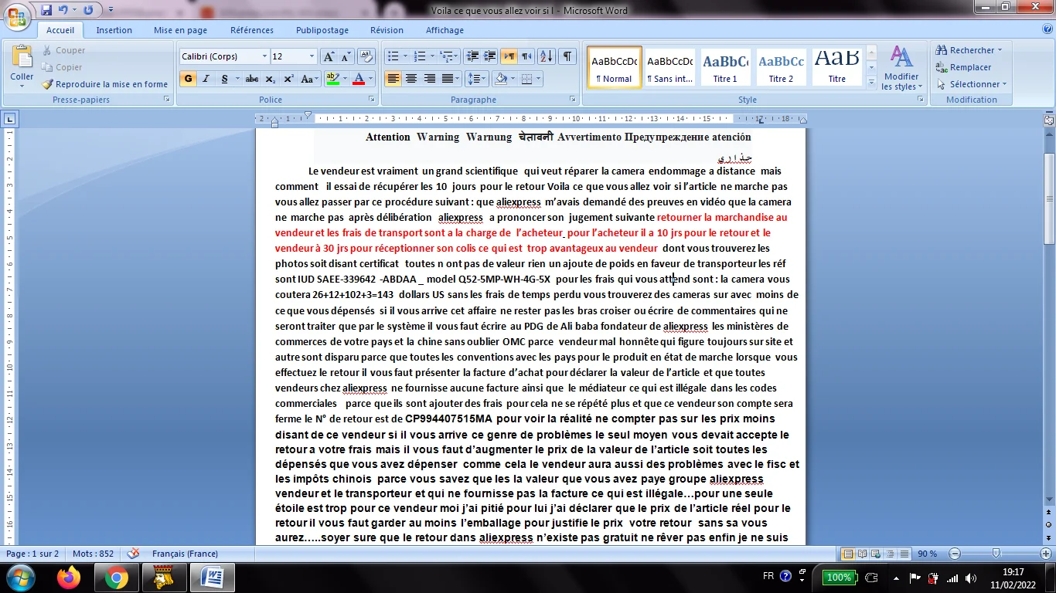Clear formatting with the eraser icon

367,56
